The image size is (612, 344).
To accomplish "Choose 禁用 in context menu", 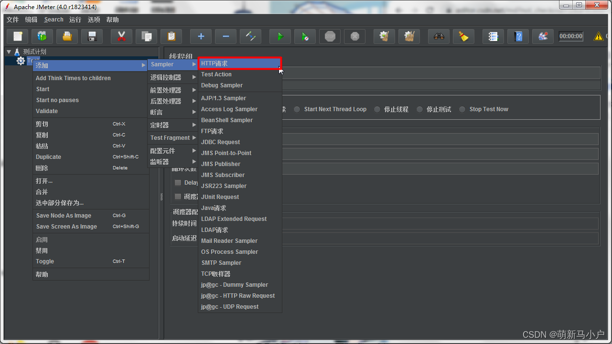I will [91, 250].
